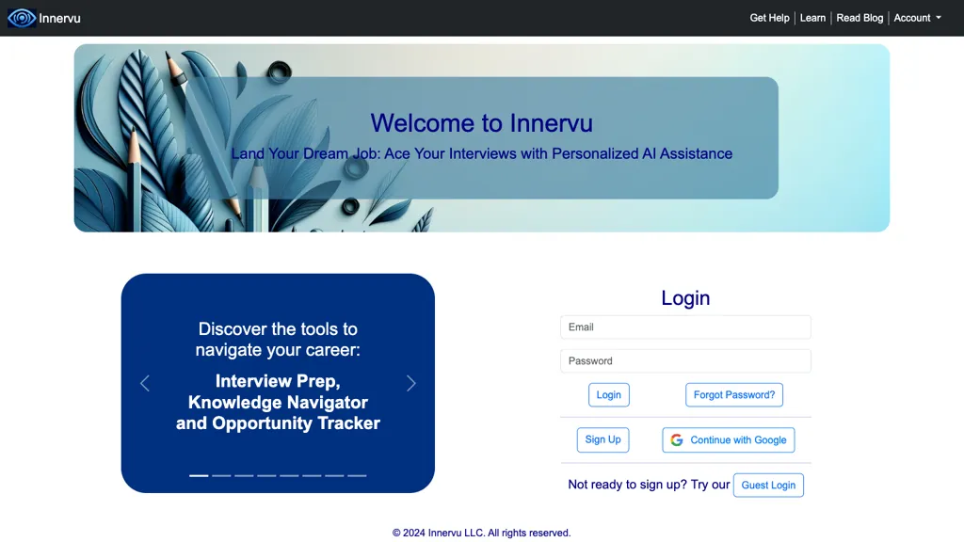Click the Welcome to Innervu heading

481,123
